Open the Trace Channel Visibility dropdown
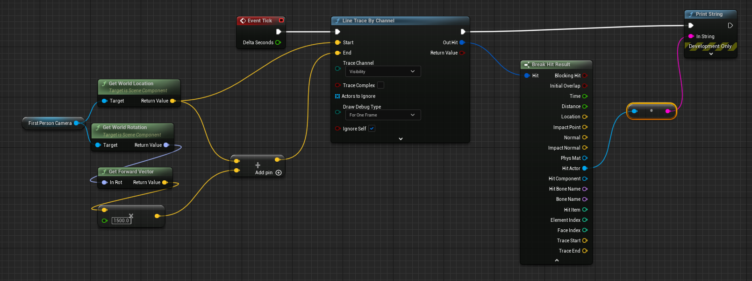 383,71
